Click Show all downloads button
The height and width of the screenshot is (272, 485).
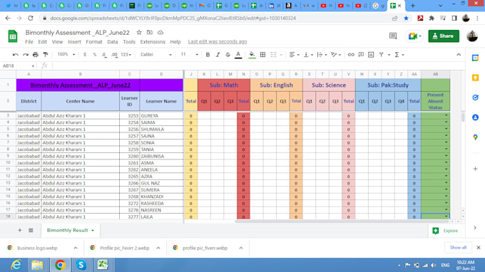(458, 248)
